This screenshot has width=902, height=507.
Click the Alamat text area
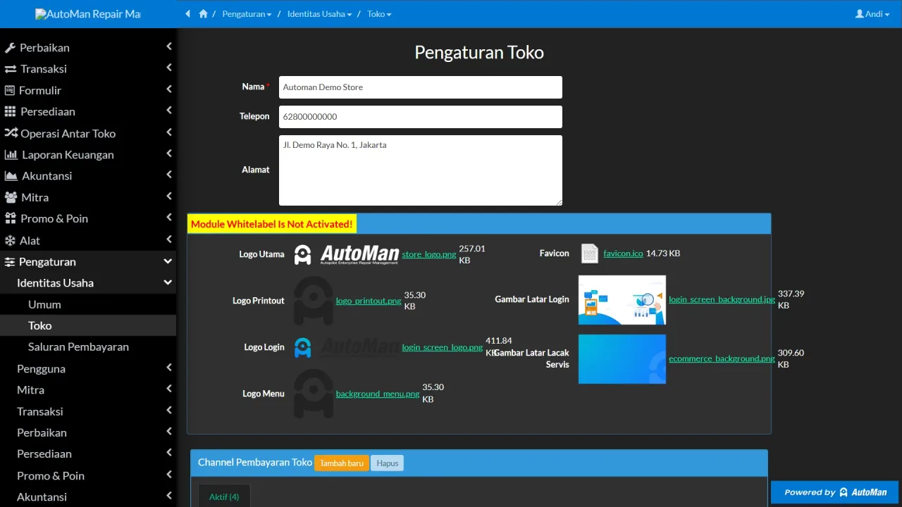pos(421,170)
